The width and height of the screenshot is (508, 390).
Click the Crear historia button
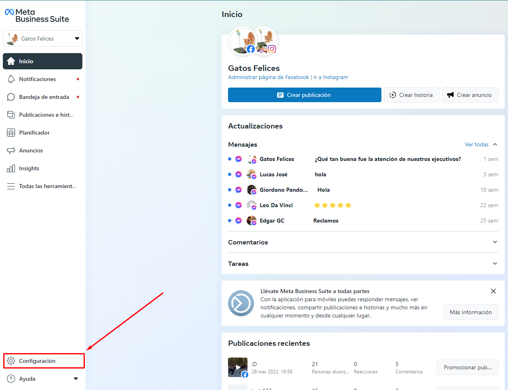pyautogui.click(x=412, y=95)
